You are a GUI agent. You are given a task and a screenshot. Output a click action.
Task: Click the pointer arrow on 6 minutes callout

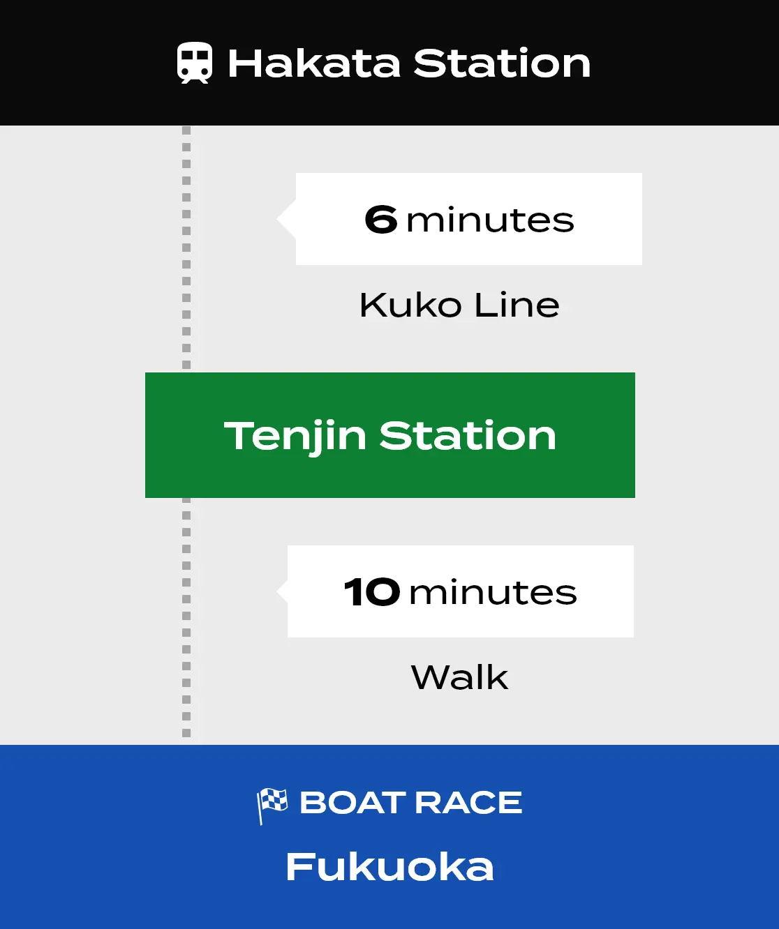[x=286, y=219]
